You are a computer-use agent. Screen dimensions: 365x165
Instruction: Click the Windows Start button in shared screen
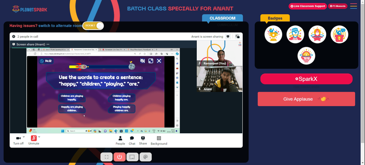63,131
